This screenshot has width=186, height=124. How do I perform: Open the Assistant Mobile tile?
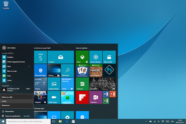(54, 84)
